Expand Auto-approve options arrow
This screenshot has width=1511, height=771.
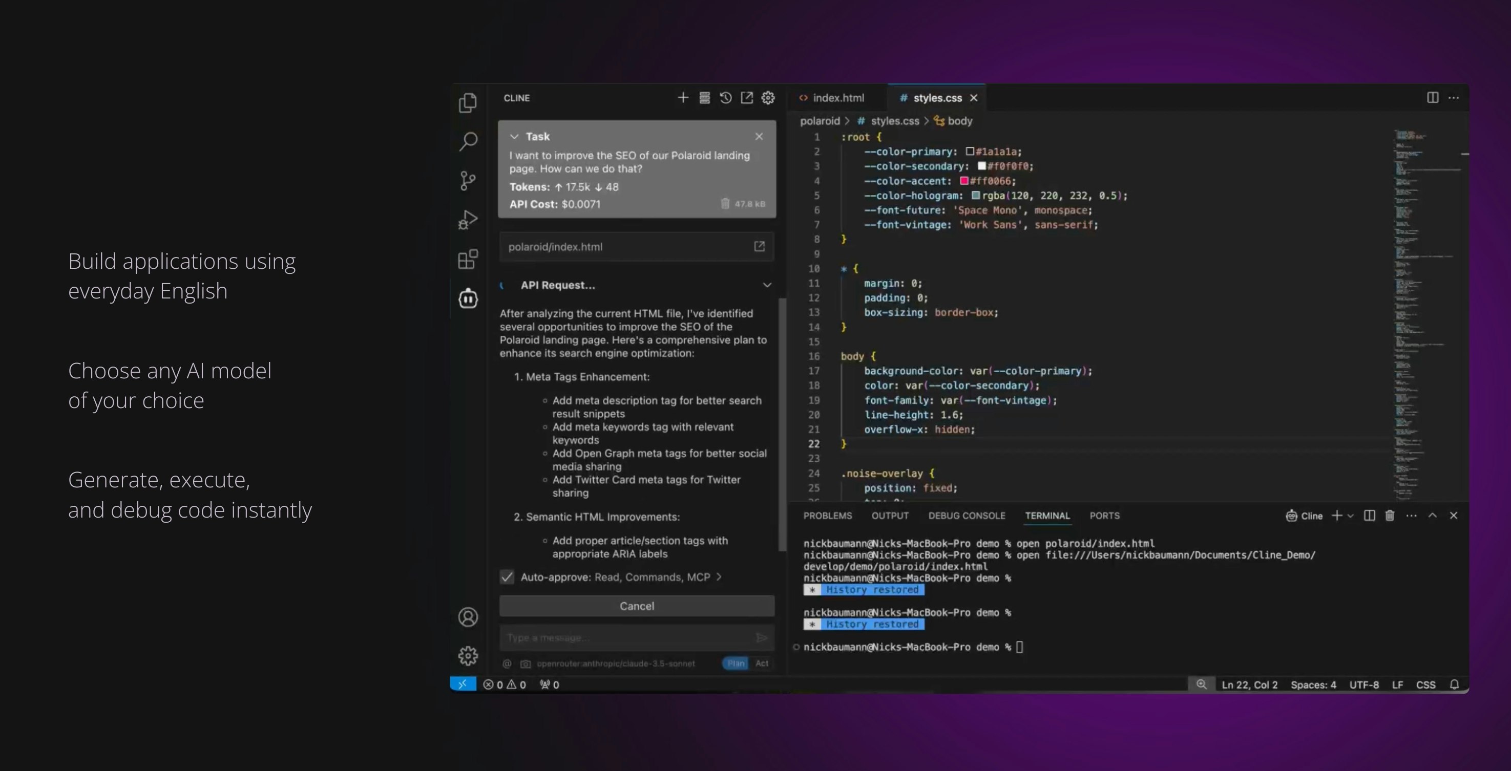coord(719,577)
